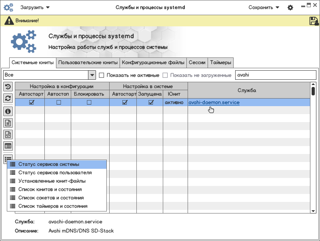Open the info icon for selected unit
320x241 pixels.
tap(8, 111)
